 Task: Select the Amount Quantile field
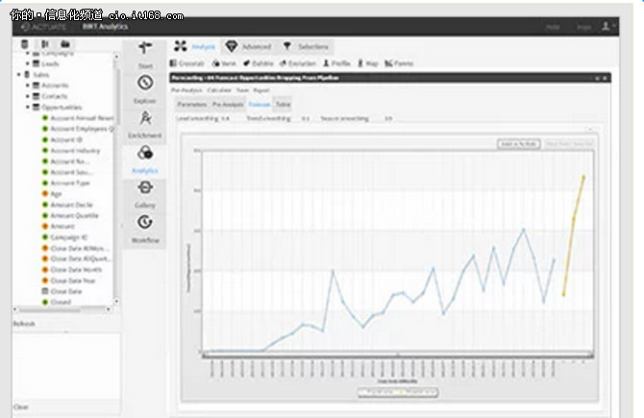[74, 215]
